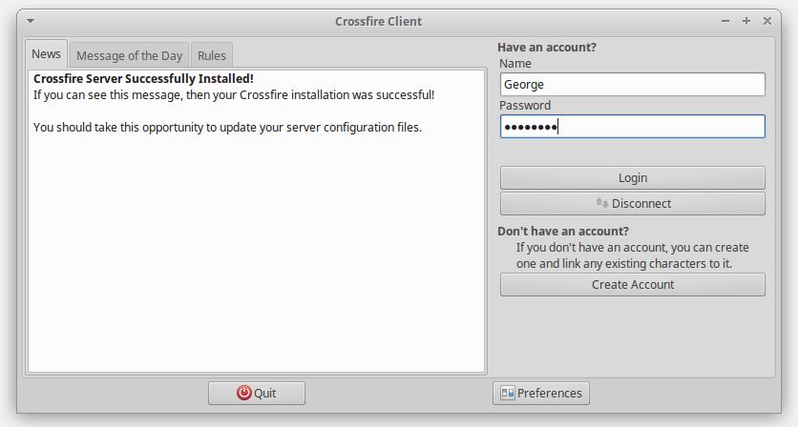Switch to the News tab

[46, 54]
